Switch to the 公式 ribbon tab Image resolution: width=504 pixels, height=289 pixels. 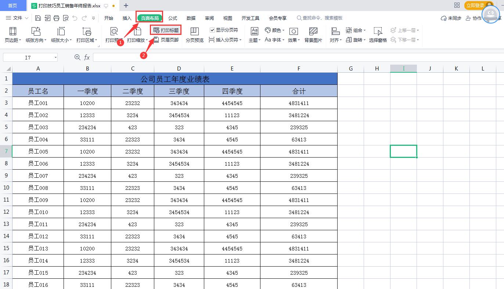pyautogui.click(x=173, y=18)
